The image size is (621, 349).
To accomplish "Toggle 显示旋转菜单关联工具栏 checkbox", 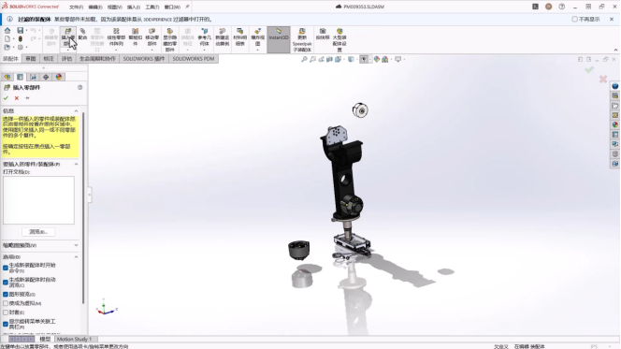I will coord(6,324).
